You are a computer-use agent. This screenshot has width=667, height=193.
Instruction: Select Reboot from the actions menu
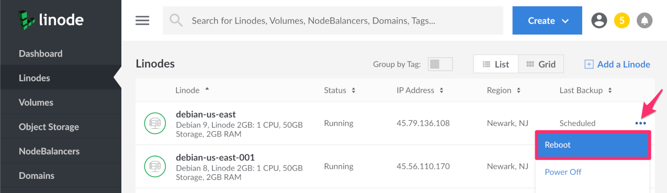(x=593, y=145)
